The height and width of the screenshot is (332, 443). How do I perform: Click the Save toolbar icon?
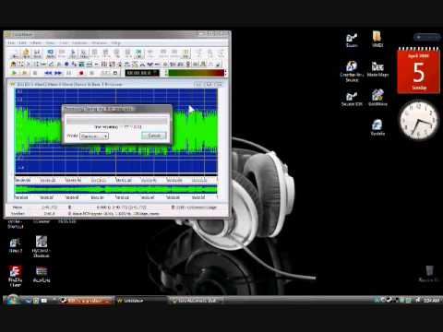click(37, 53)
